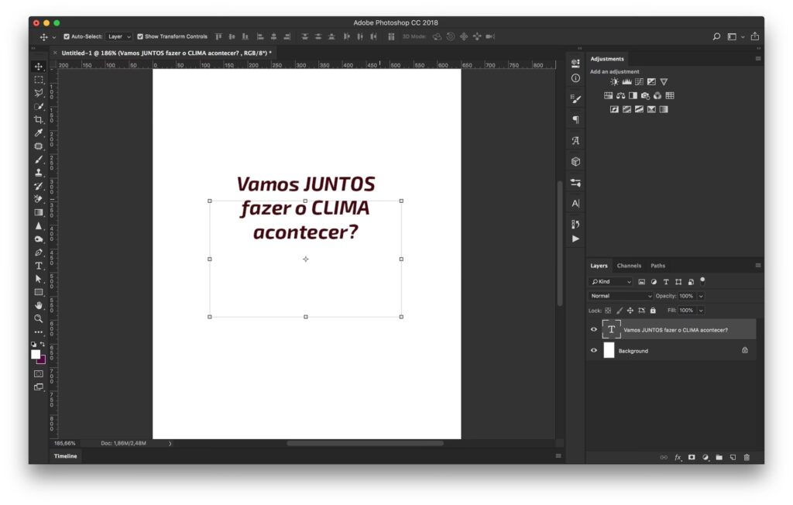
Task: Select the Eyedropper tool
Action: (x=39, y=132)
